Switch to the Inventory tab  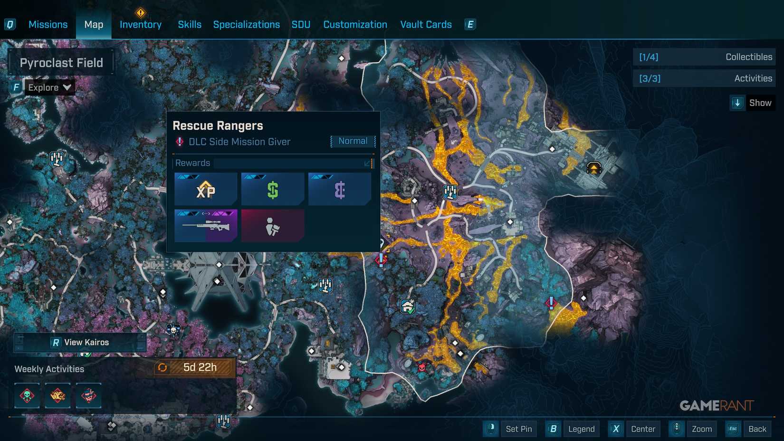tap(141, 24)
